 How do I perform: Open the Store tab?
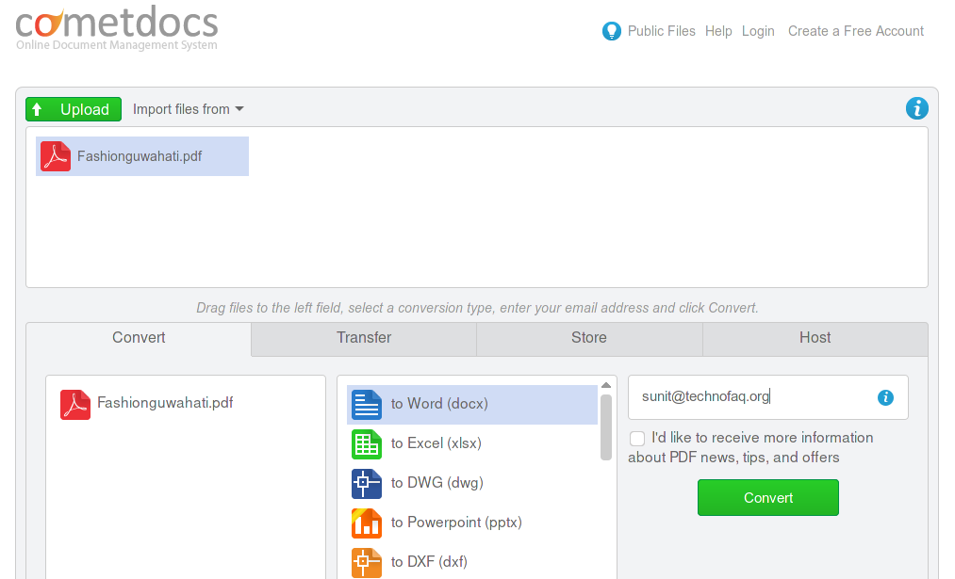coord(589,338)
